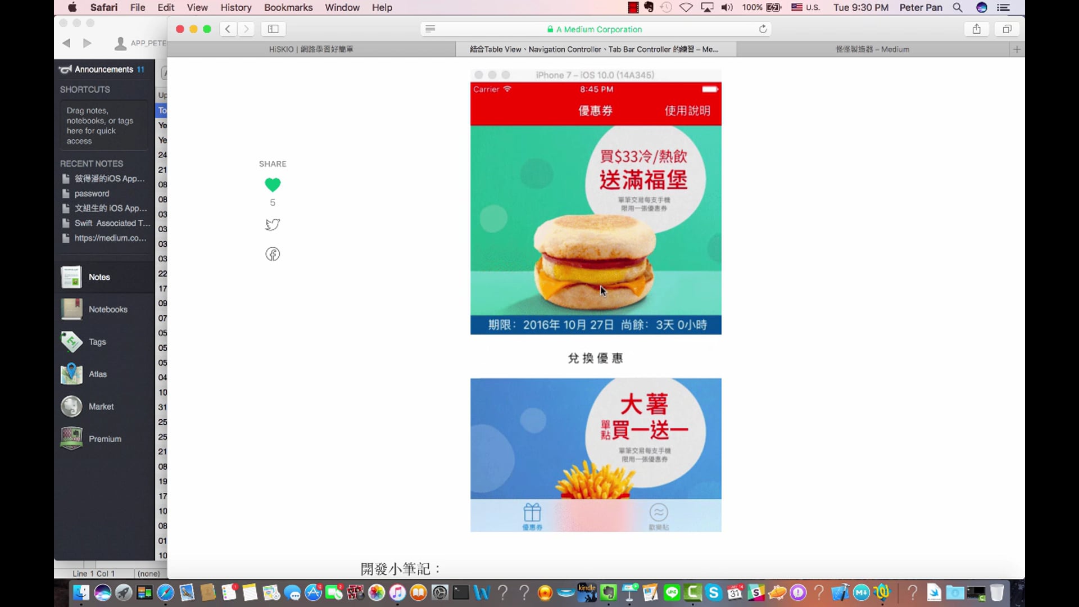Open Notification Center from the menu bar

click(1004, 7)
